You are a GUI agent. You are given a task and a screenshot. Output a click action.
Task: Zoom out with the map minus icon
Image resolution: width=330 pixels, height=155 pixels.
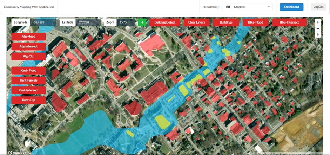318,28
